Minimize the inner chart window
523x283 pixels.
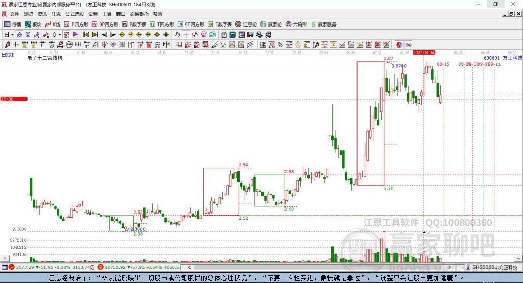click(x=505, y=14)
